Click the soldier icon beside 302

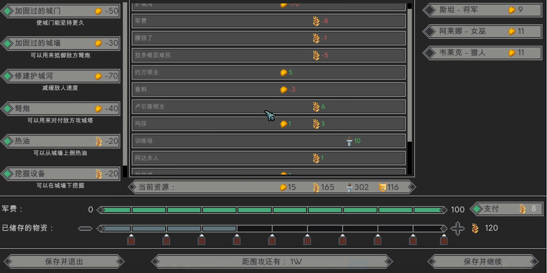click(349, 188)
